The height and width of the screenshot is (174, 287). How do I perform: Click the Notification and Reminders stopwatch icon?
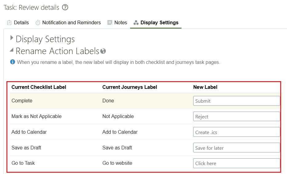38,22
